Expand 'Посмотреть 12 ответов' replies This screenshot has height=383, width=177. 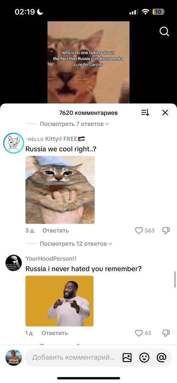coord(76,244)
